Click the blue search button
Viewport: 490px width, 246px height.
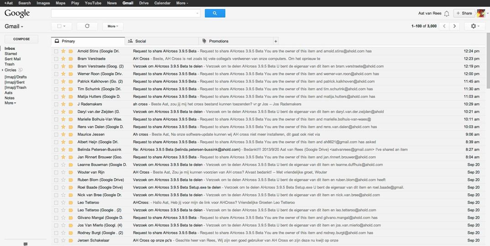tap(215, 13)
